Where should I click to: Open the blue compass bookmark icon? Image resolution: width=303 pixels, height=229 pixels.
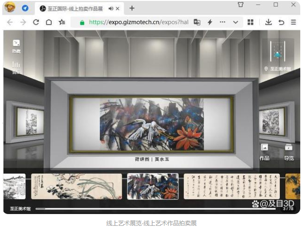tap(25, 8)
